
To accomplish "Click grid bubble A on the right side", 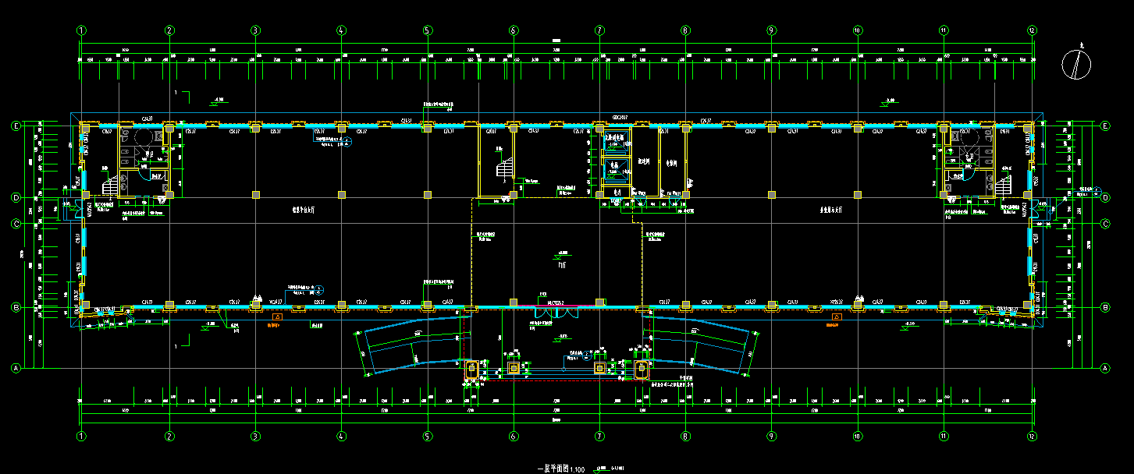I will coord(1104,367).
